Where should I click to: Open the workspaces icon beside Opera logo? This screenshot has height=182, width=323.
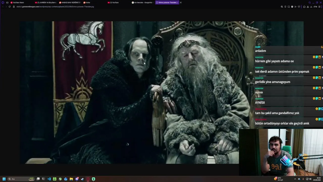click(x=7, y=3)
